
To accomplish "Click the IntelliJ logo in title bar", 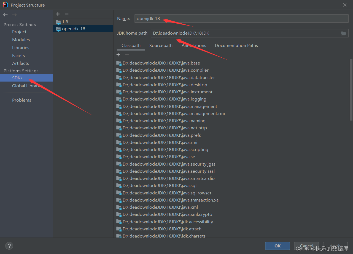I will point(6,5).
